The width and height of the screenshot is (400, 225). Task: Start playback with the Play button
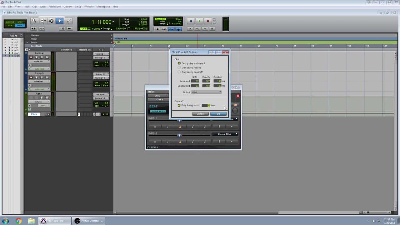click(199, 21)
